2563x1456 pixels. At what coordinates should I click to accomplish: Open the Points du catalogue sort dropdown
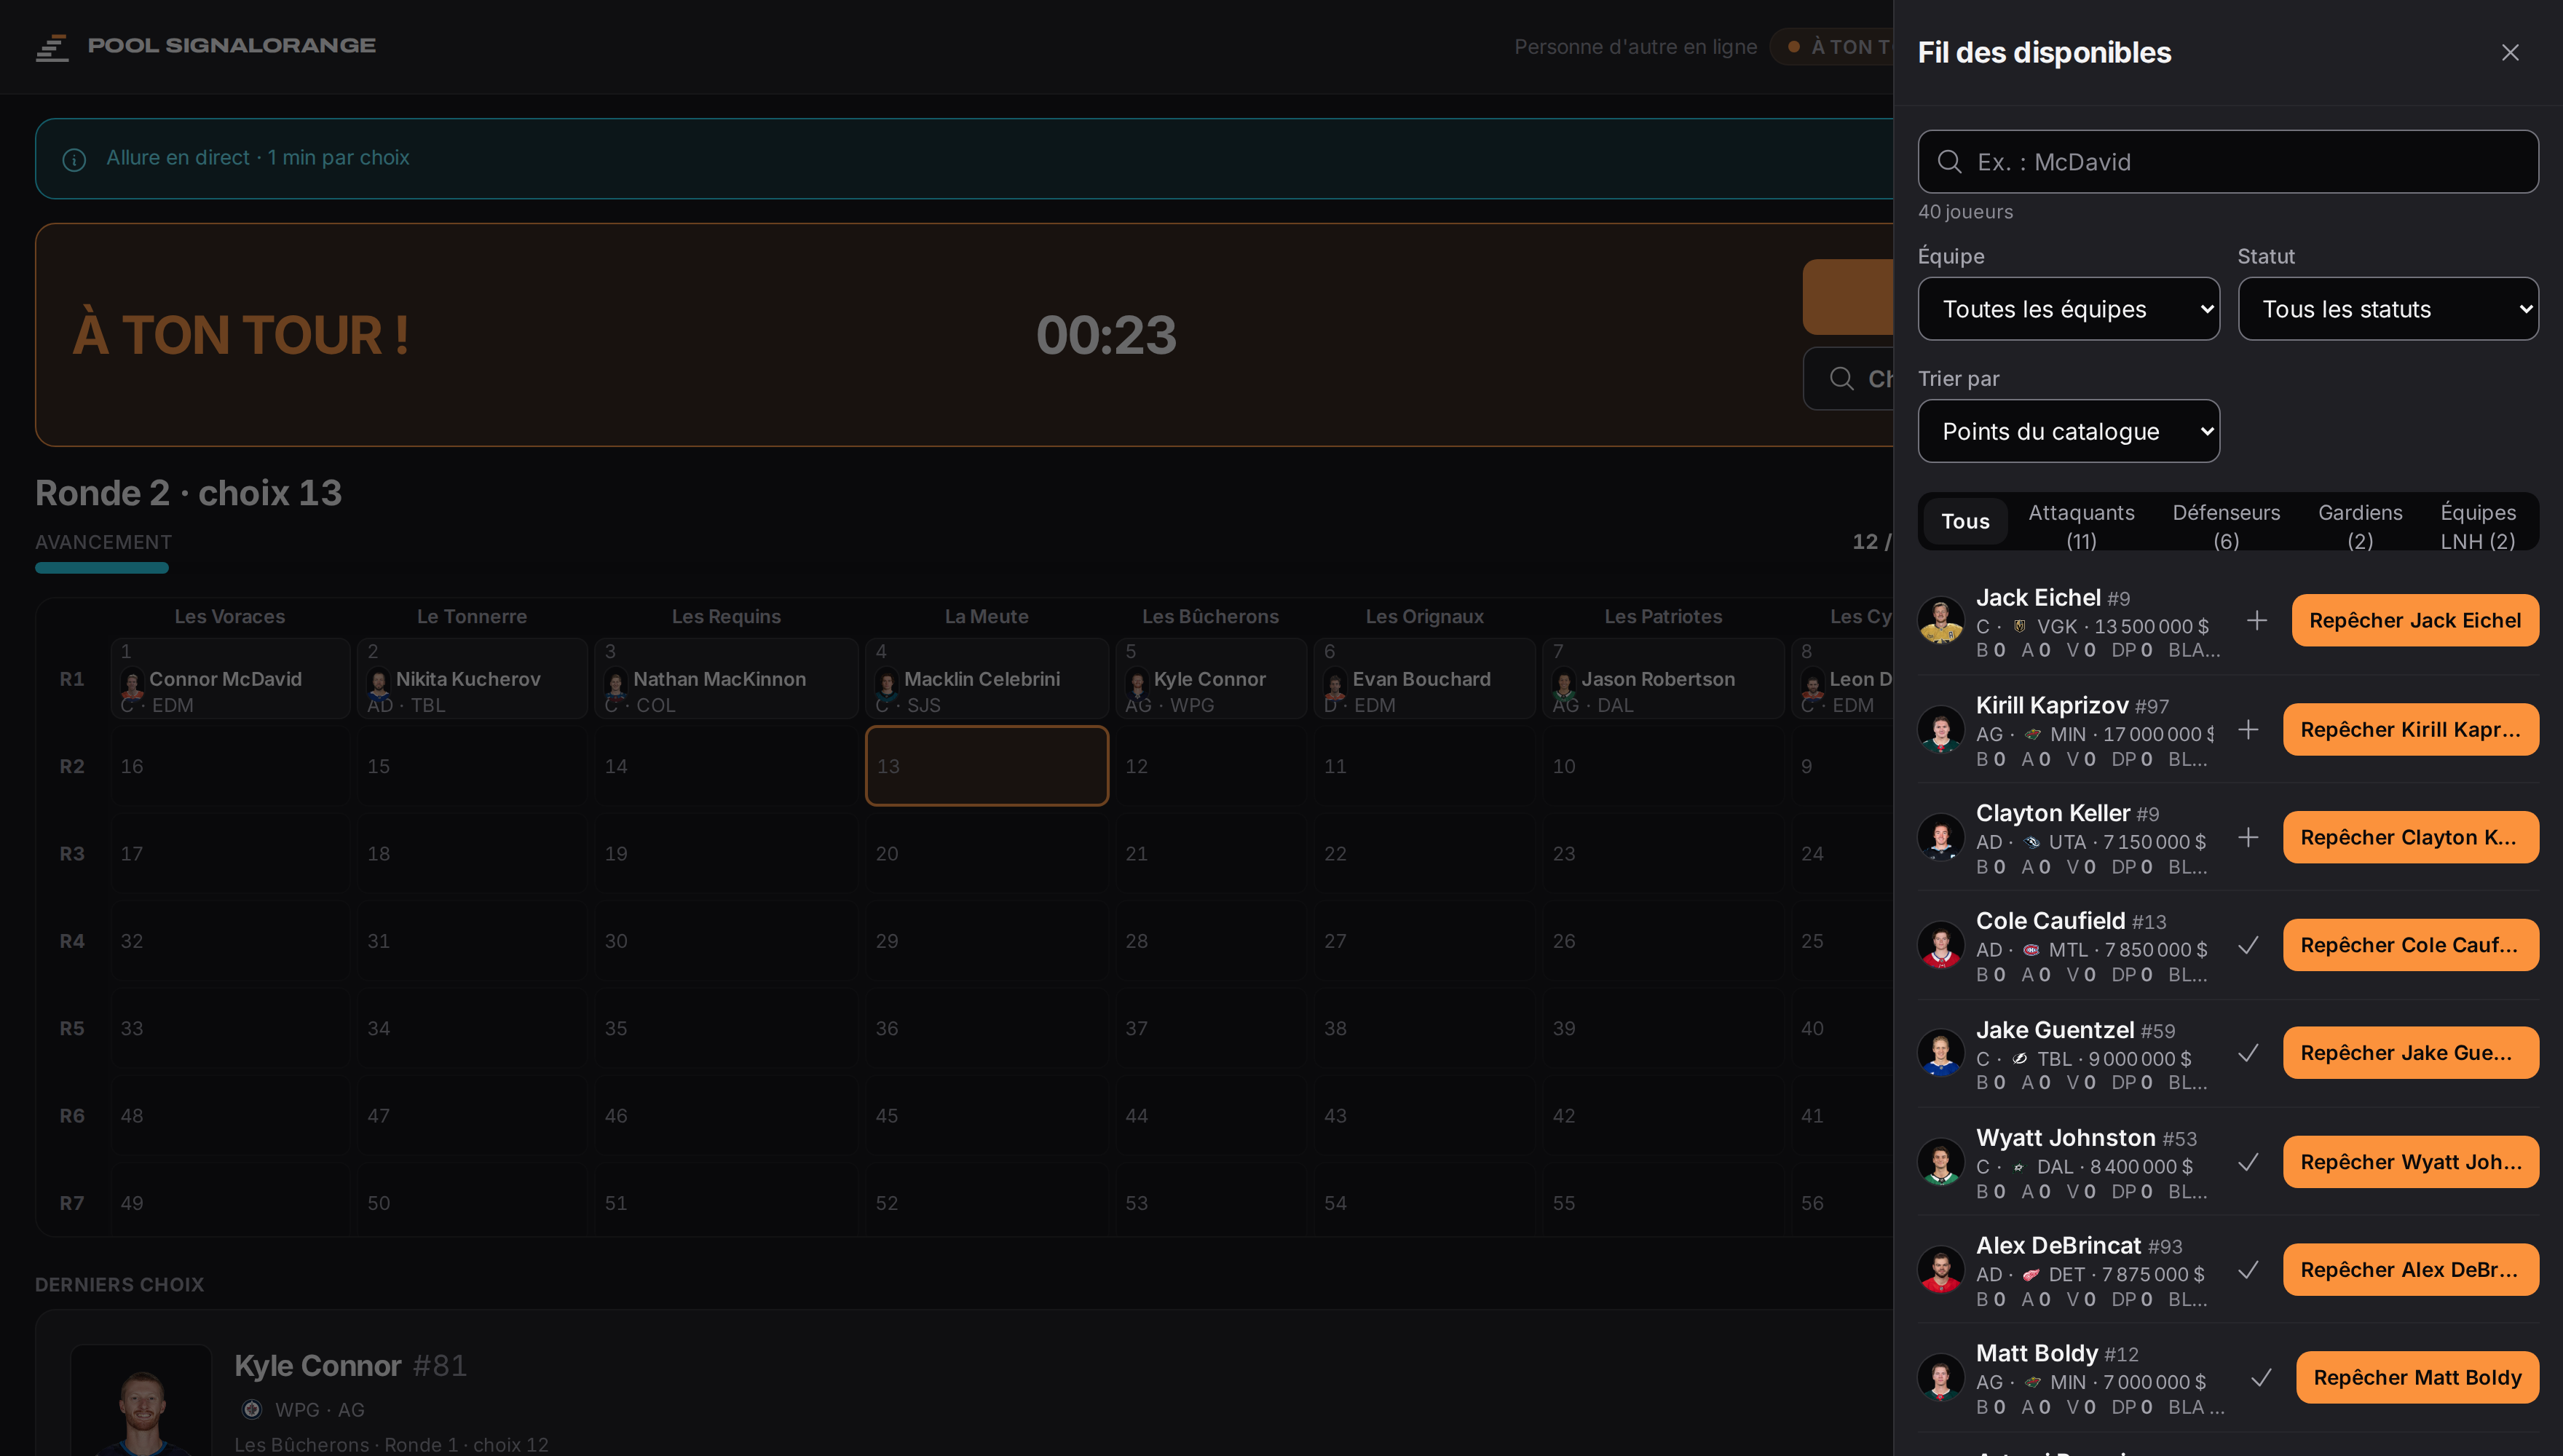pyautogui.click(x=2068, y=431)
